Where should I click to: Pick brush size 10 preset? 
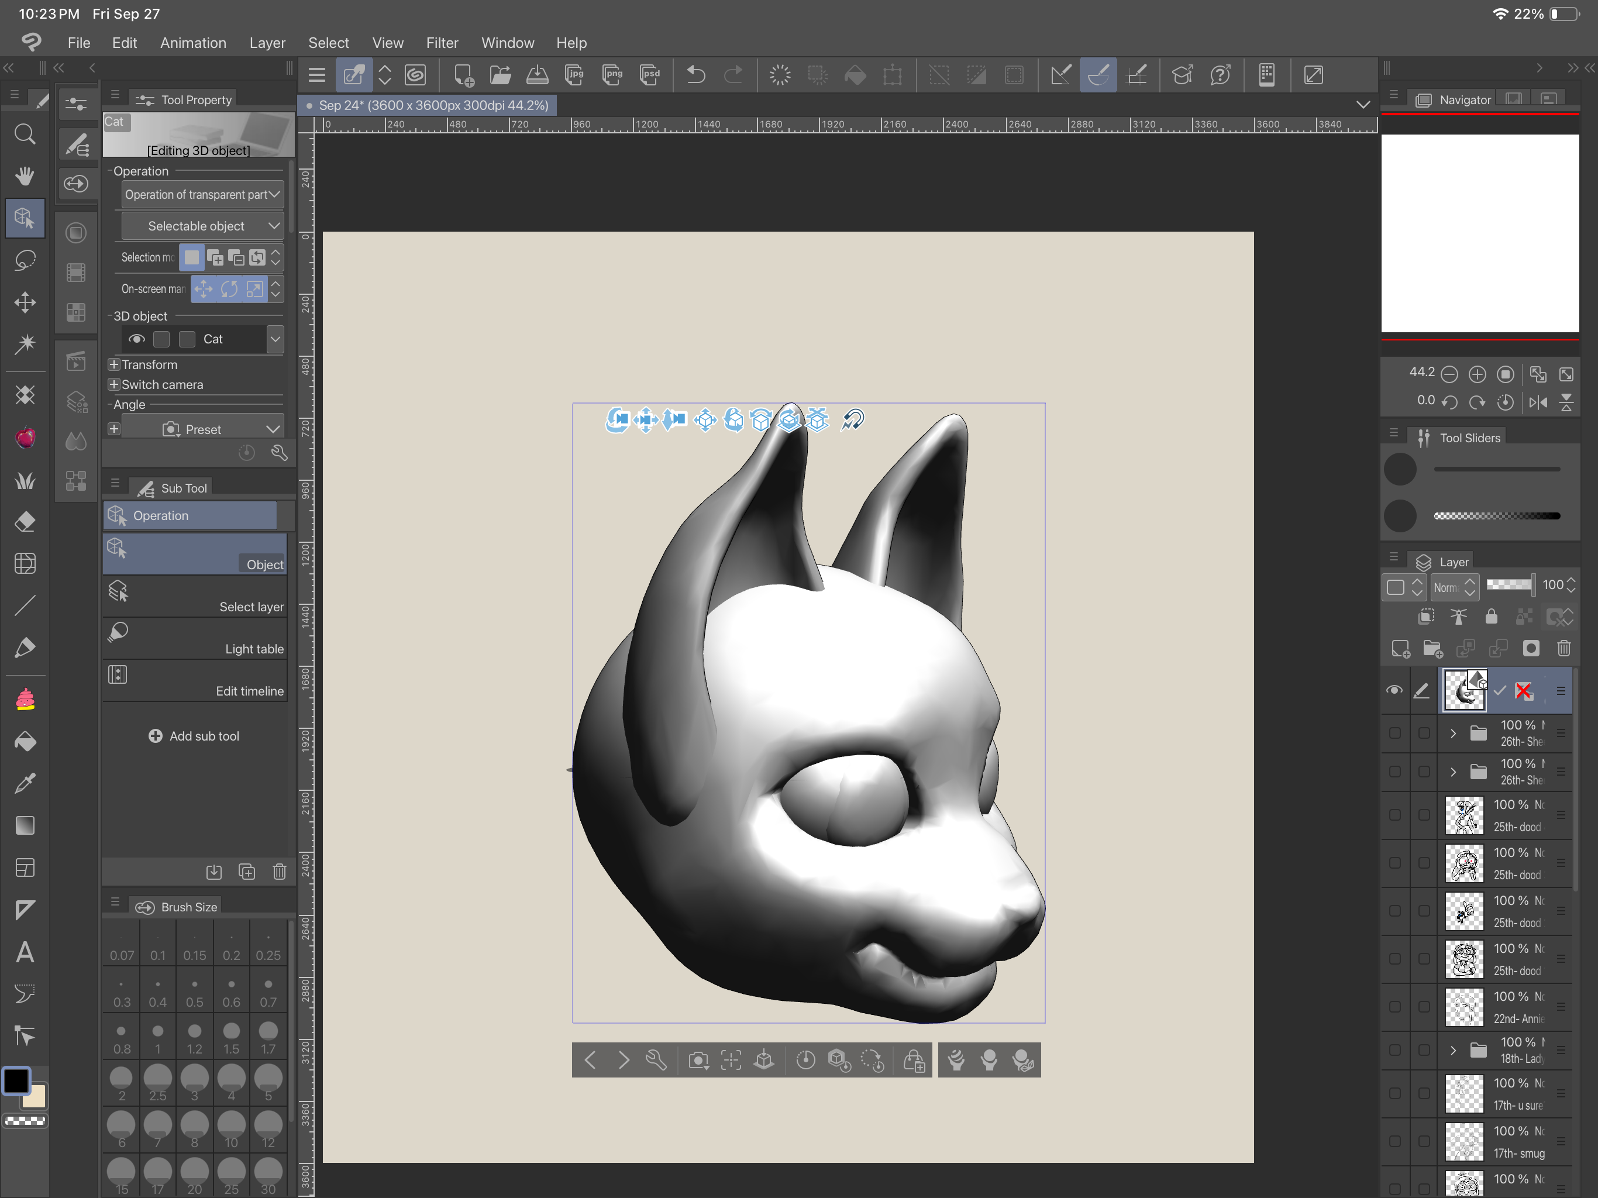pos(231,1130)
